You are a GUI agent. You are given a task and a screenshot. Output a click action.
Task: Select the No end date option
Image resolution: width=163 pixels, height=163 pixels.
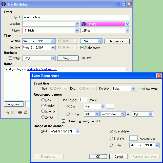click(111, 131)
